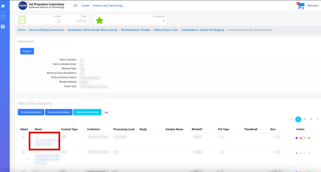Select current page 1 in pagination
The width and height of the screenshot is (321, 172).
(298, 119)
